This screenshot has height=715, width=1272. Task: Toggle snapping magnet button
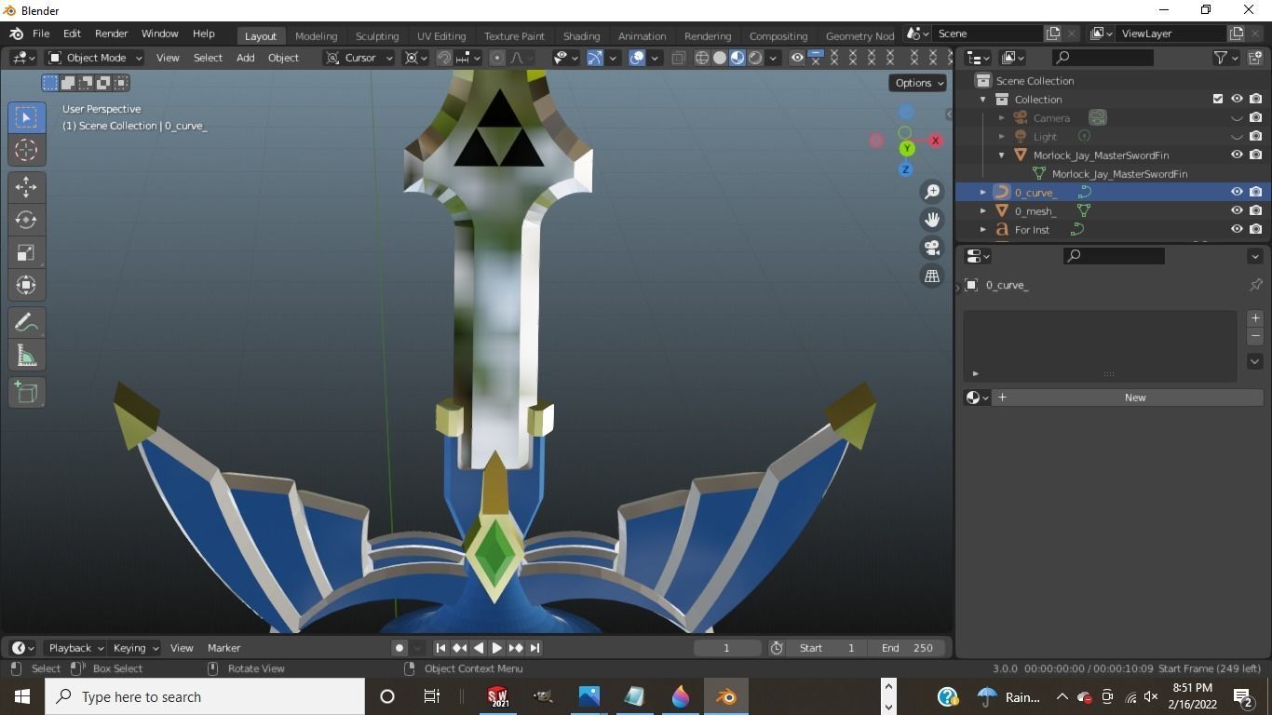(444, 58)
